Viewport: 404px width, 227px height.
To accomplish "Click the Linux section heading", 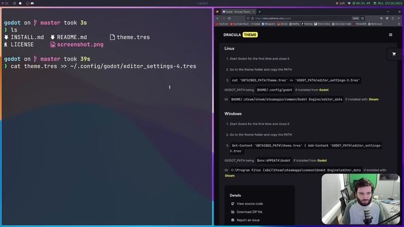I will [229, 49].
